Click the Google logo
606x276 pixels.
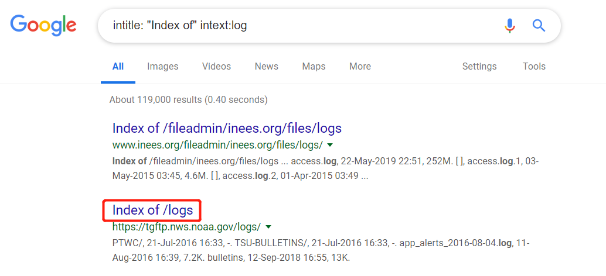click(43, 25)
